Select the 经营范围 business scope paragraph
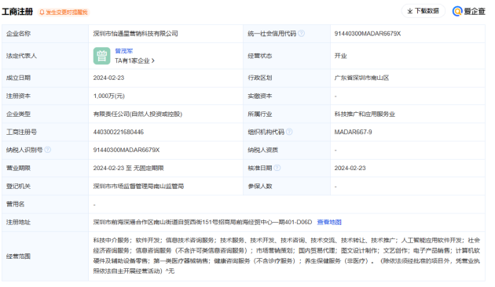Image resolution: width=495 pixels, height=287 pixels. 286,256
